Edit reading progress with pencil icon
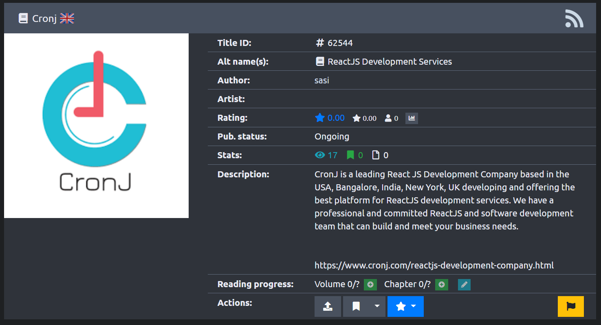Image resolution: width=601 pixels, height=325 pixels. click(x=464, y=285)
